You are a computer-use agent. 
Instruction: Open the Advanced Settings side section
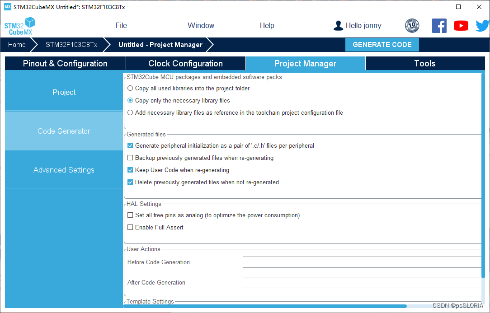(x=64, y=170)
